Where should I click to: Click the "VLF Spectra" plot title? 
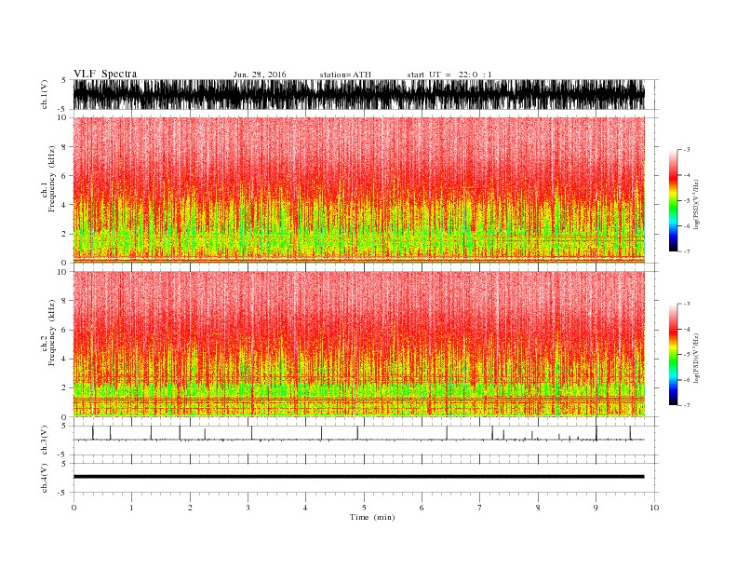[x=105, y=74]
